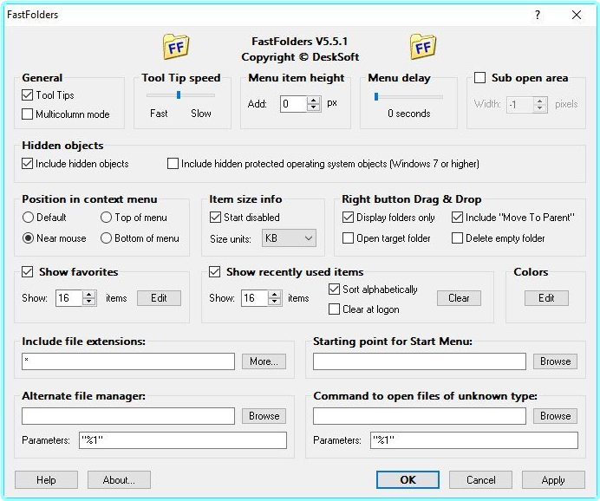Viewport: 600px width, 501px height.
Task: Click the question mark help icon in title bar
Action: [538, 15]
